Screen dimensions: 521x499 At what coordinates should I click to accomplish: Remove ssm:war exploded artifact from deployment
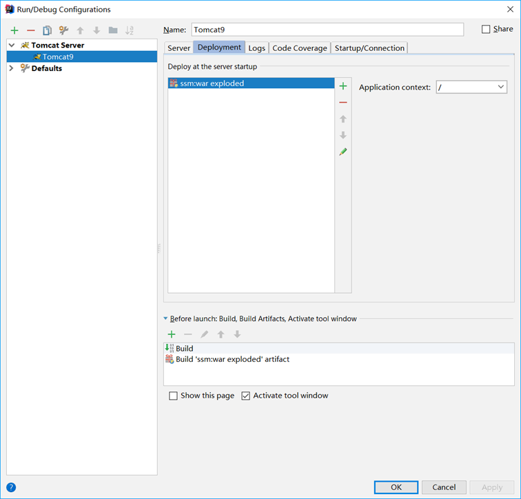[x=343, y=102]
